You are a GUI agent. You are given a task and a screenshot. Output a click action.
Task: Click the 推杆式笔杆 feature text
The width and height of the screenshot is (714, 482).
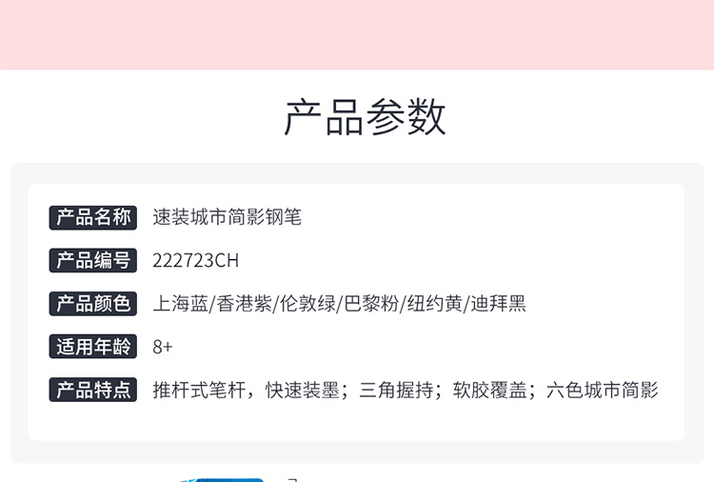199,390
